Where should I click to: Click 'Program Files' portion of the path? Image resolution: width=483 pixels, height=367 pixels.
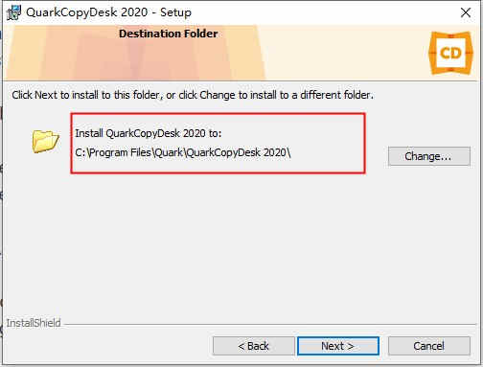(120, 152)
